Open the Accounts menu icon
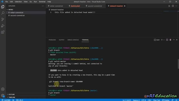The height and width of the screenshot is (101, 179). pyautogui.click(x=3, y=89)
